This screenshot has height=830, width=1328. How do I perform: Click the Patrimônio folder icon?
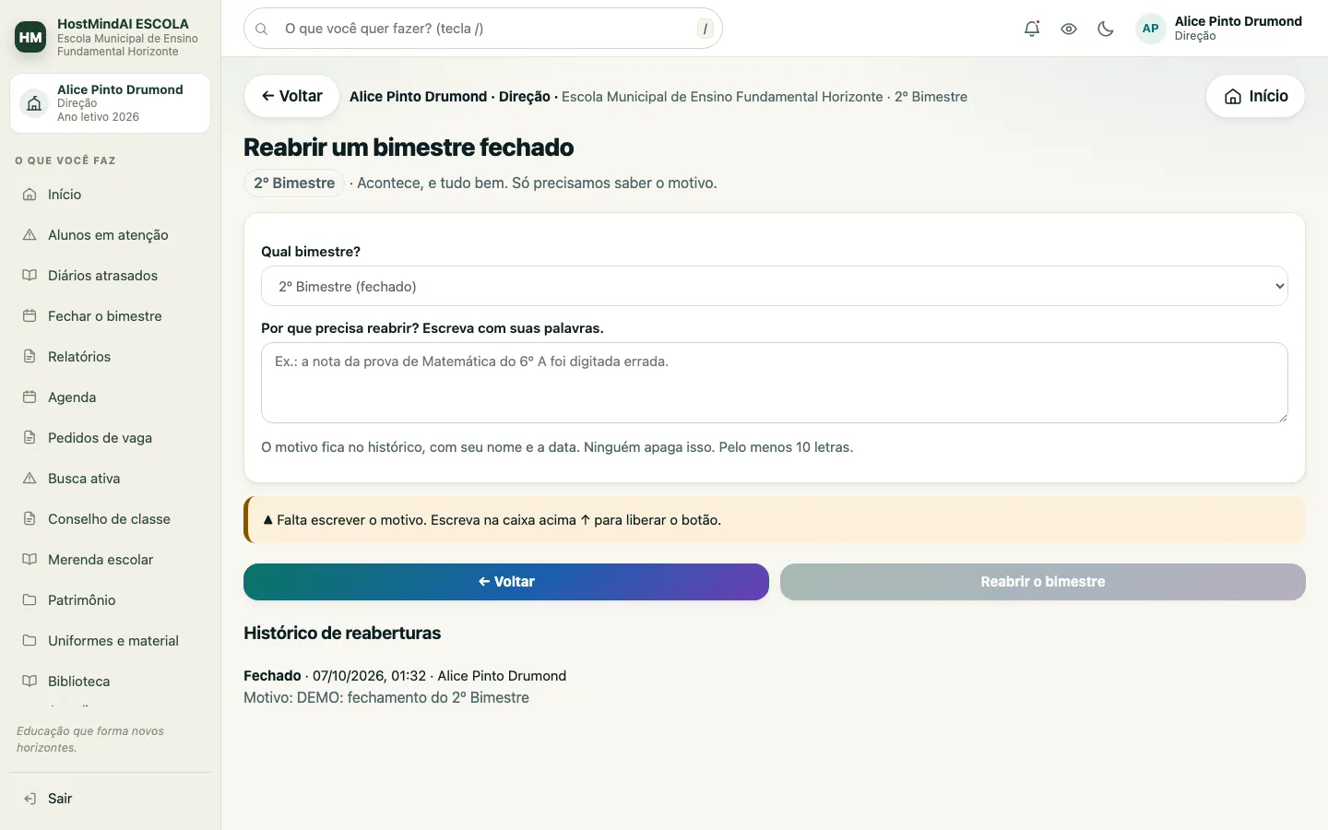click(30, 600)
